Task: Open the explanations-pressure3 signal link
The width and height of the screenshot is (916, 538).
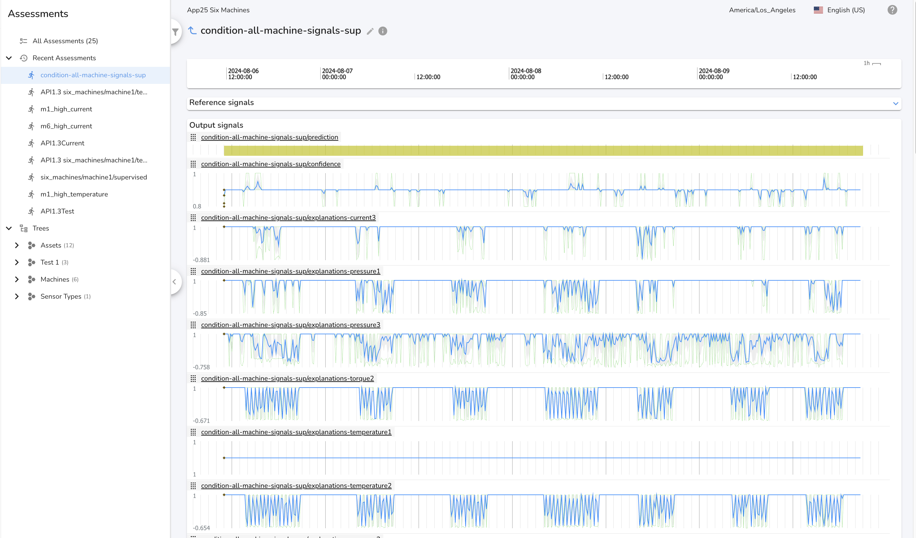Action: coord(290,325)
